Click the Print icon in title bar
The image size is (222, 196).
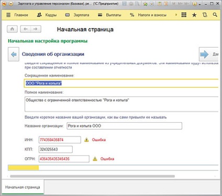(131, 4)
